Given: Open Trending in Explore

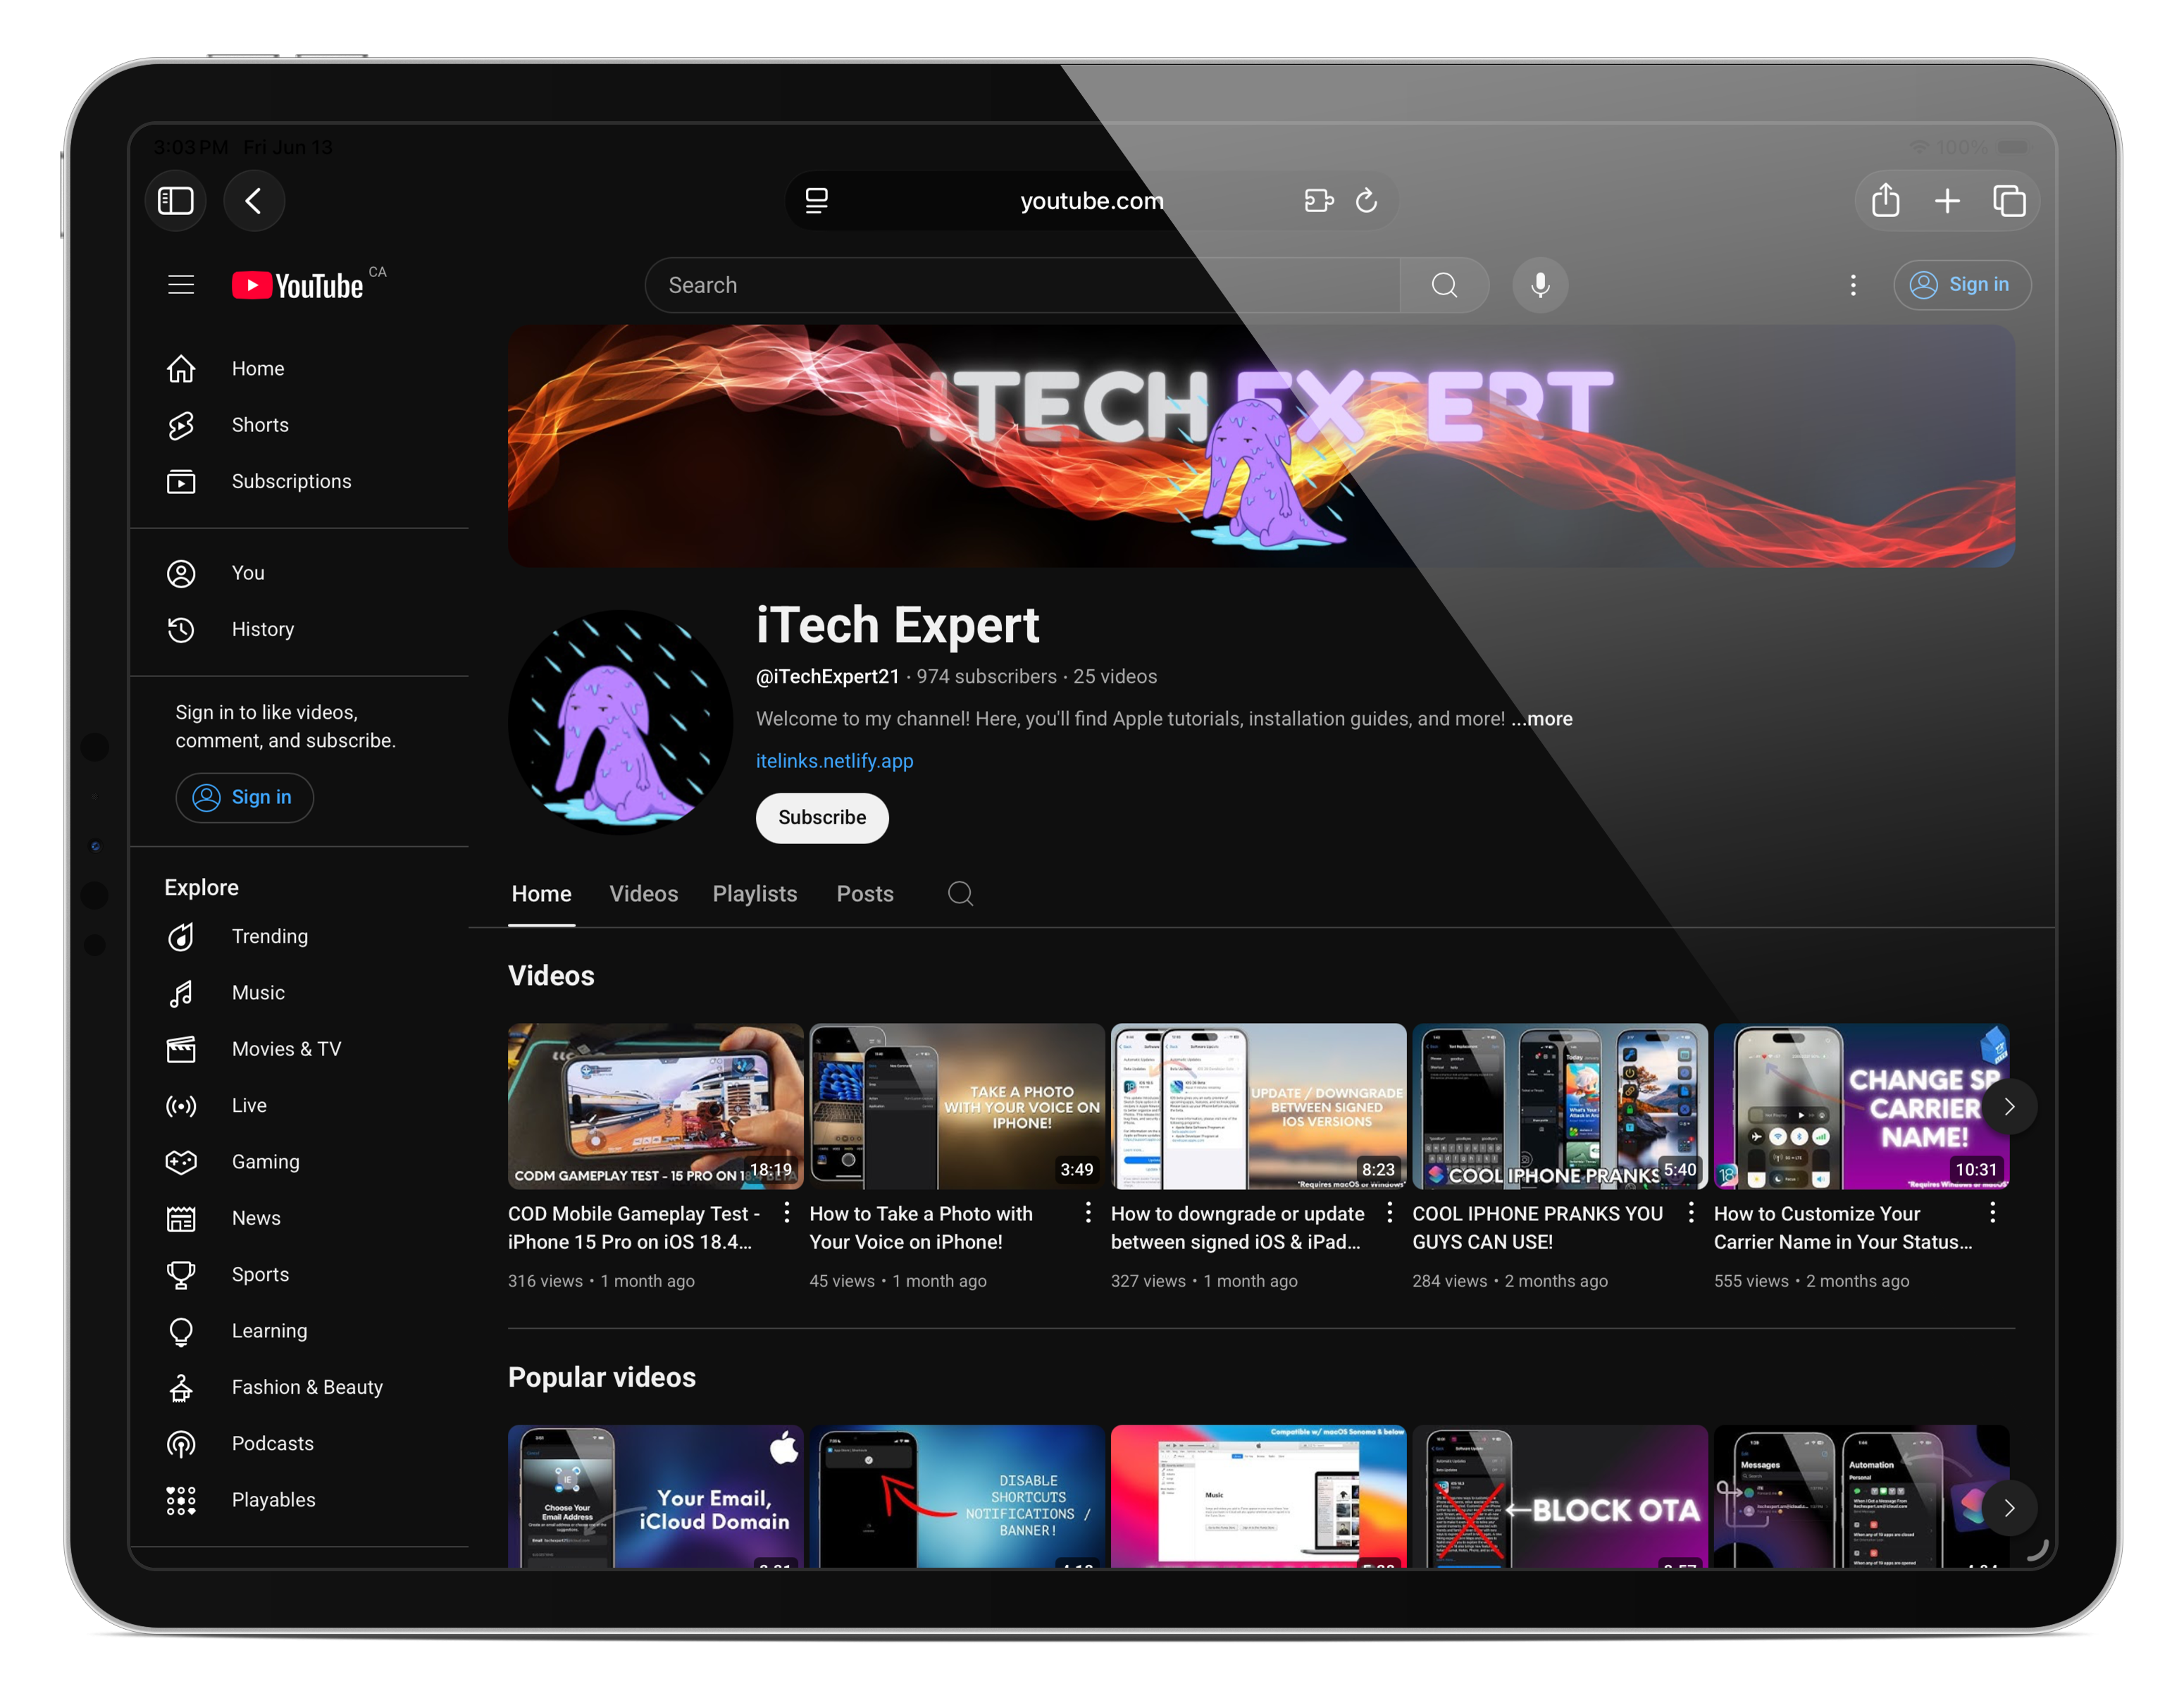Looking at the screenshot, I should click(x=300, y=936).
